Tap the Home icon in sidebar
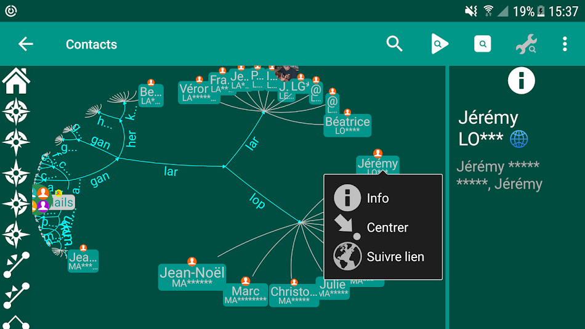 [16, 81]
